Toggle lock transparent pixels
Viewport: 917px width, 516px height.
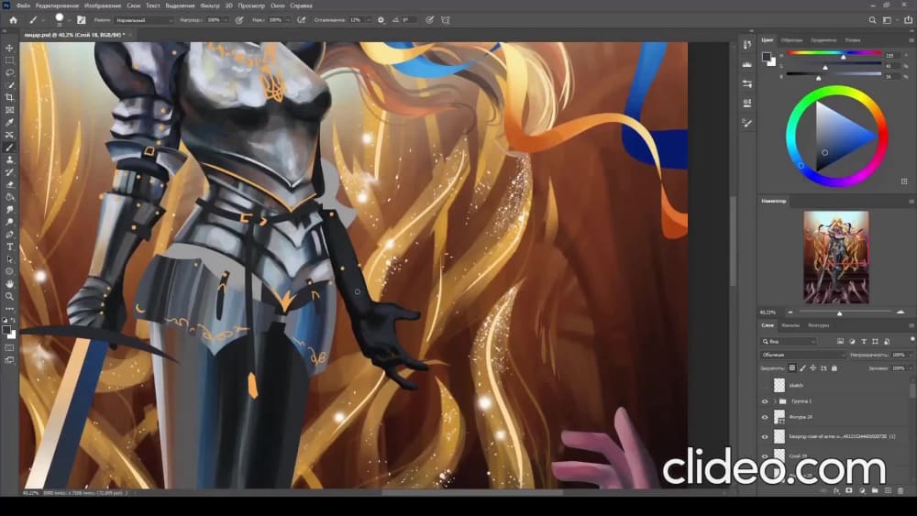792,368
